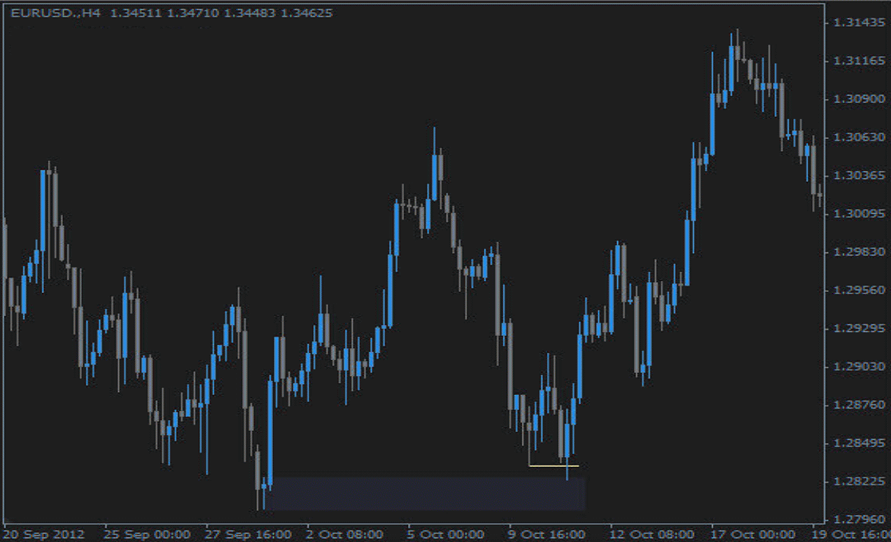Screen dimensions: 891x542
Task: Click the 17 Oct 00:00 time label
Action: [x=752, y=534]
